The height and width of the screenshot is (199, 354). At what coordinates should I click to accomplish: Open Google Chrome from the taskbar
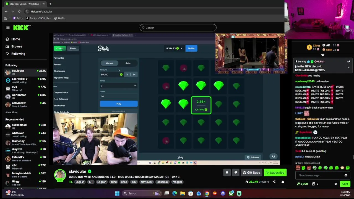pyautogui.click(x=207, y=193)
